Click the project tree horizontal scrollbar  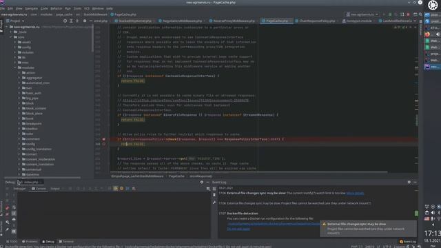[42, 178]
